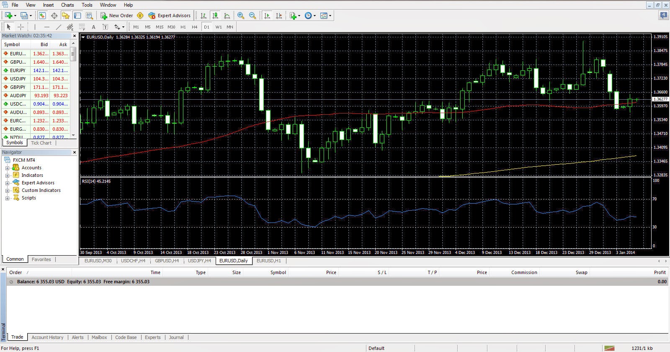
Task: Switch to the Journal terminal tab
Action: (176, 337)
